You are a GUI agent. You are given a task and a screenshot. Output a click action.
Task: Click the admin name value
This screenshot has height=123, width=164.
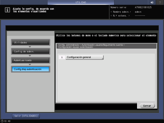(138, 12)
